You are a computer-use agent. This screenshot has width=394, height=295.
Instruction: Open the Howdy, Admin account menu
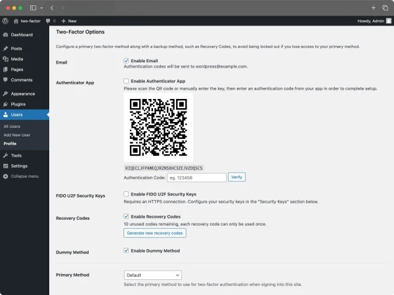pos(370,21)
